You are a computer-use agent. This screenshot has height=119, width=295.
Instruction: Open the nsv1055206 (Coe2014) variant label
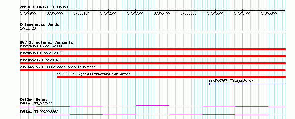pos(40,60)
